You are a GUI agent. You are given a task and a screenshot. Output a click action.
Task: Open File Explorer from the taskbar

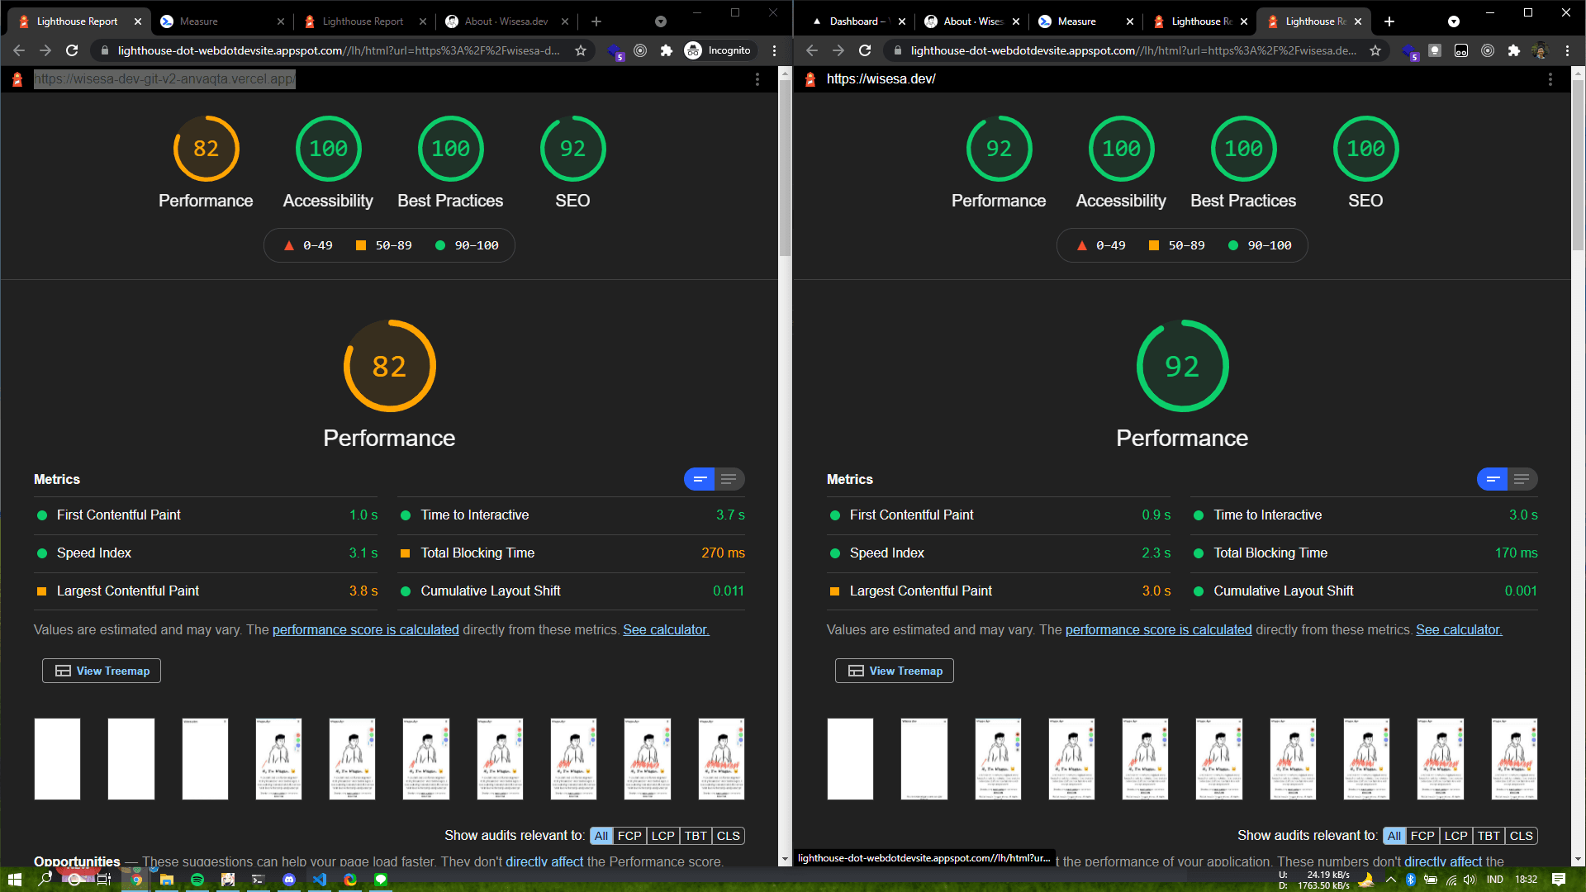pos(167,880)
